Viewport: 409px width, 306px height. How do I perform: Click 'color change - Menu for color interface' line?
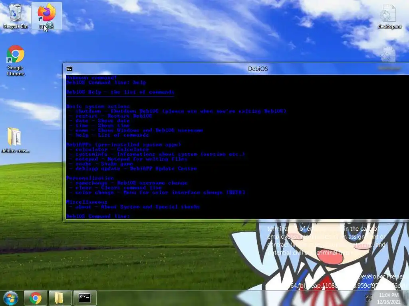[157, 192]
